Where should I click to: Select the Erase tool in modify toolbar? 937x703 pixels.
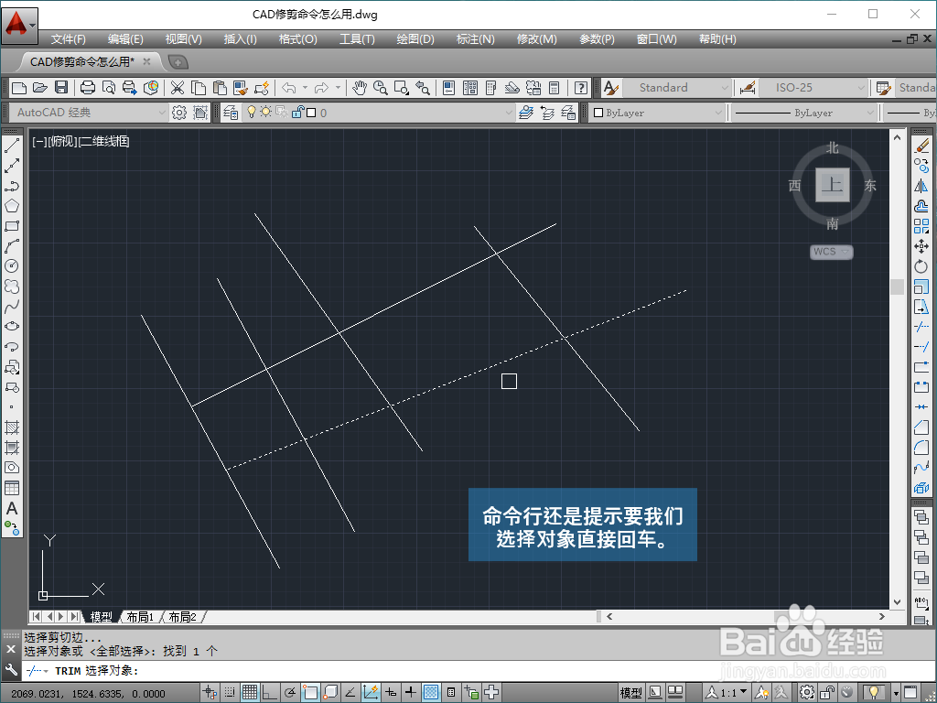921,145
